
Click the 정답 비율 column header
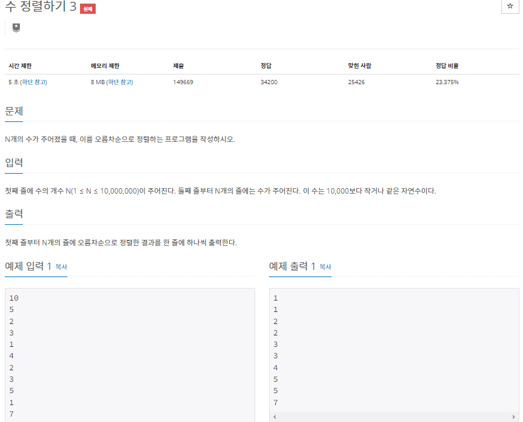pos(447,66)
